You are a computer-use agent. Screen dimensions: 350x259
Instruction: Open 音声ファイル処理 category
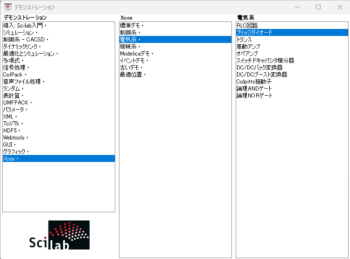pos(59,82)
